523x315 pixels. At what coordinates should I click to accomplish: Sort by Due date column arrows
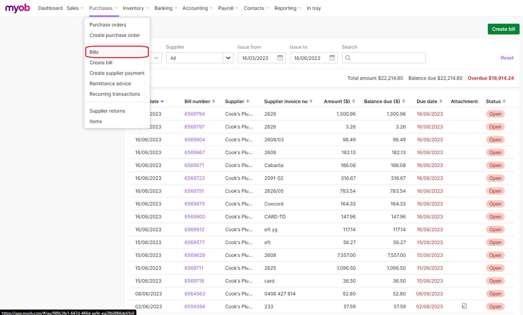[441, 101]
